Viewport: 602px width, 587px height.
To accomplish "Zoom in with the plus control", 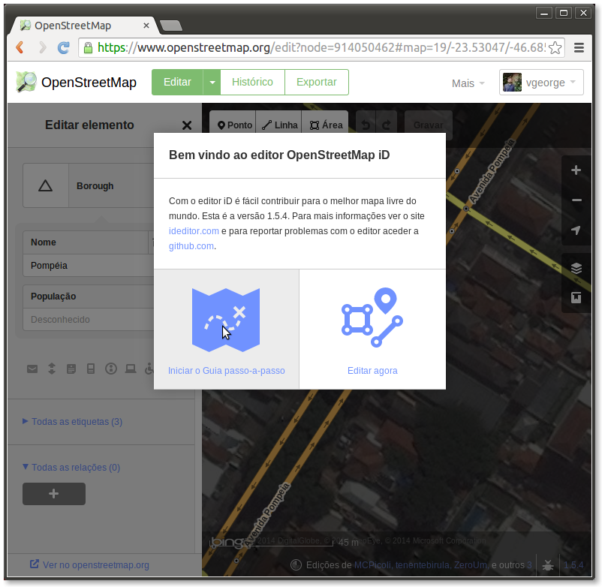I will point(576,170).
